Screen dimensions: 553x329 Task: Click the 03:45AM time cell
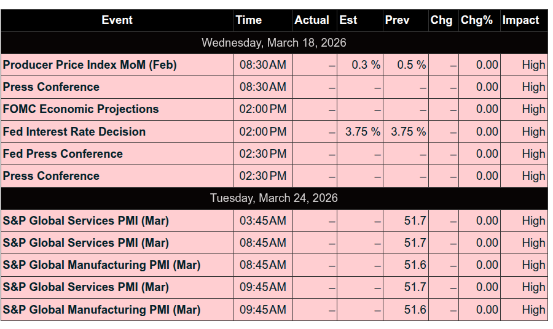pos(262,221)
